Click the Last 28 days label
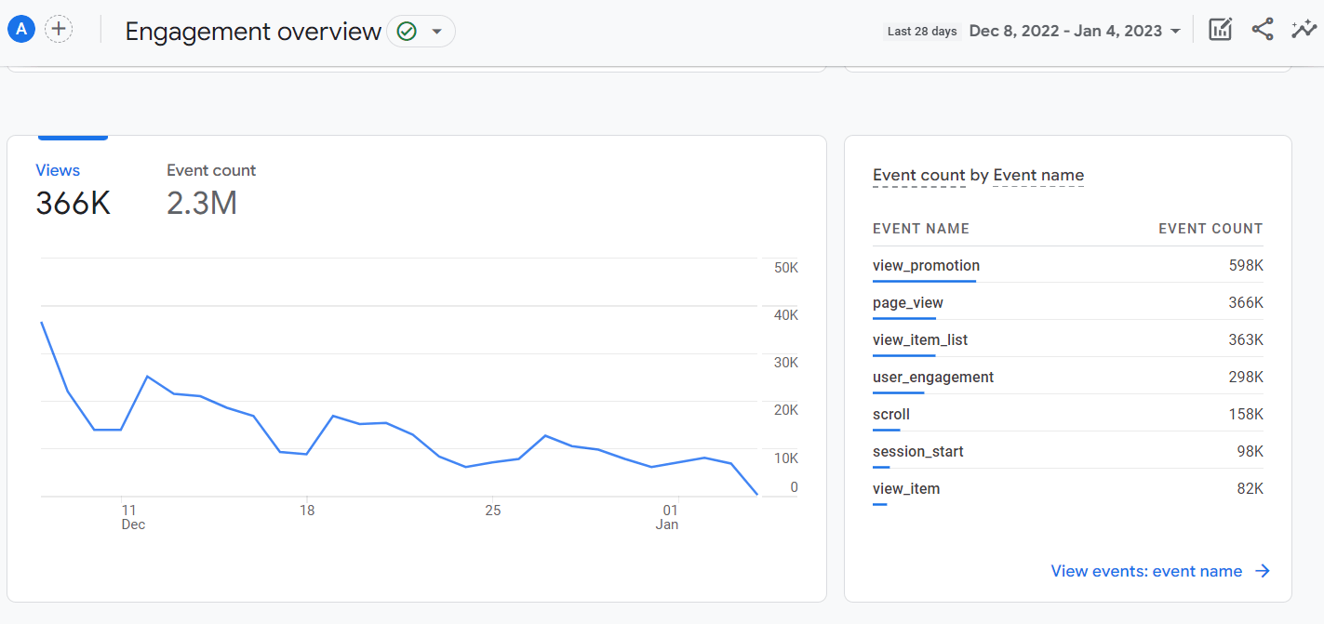 point(922,30)
